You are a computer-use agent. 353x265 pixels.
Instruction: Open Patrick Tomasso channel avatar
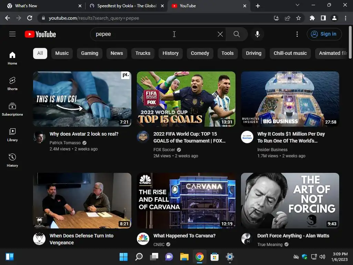tap(39, 137)
